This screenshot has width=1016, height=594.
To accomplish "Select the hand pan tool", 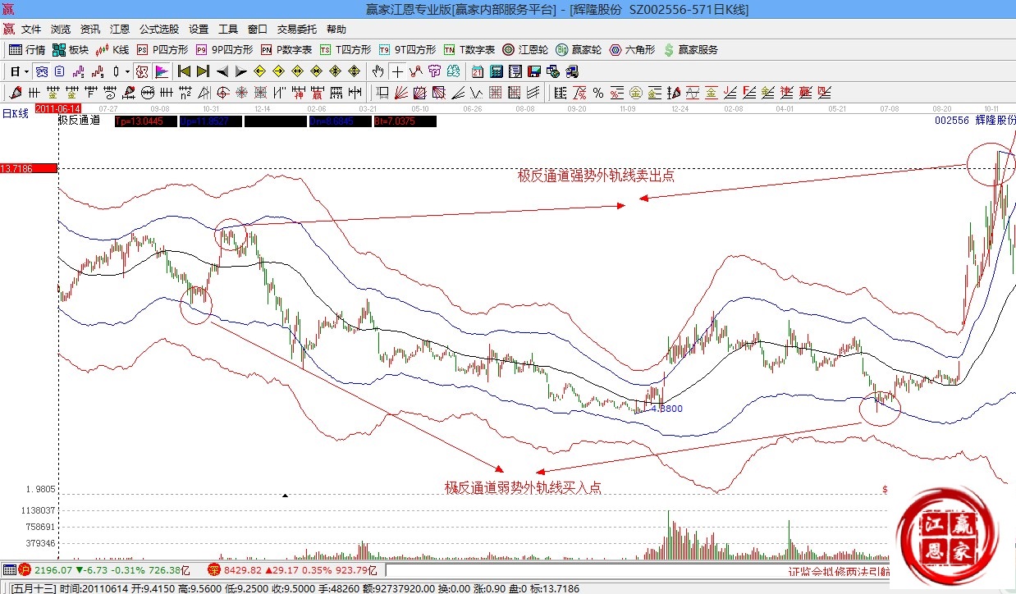I will pyautogui.click(x=378, y=71).
